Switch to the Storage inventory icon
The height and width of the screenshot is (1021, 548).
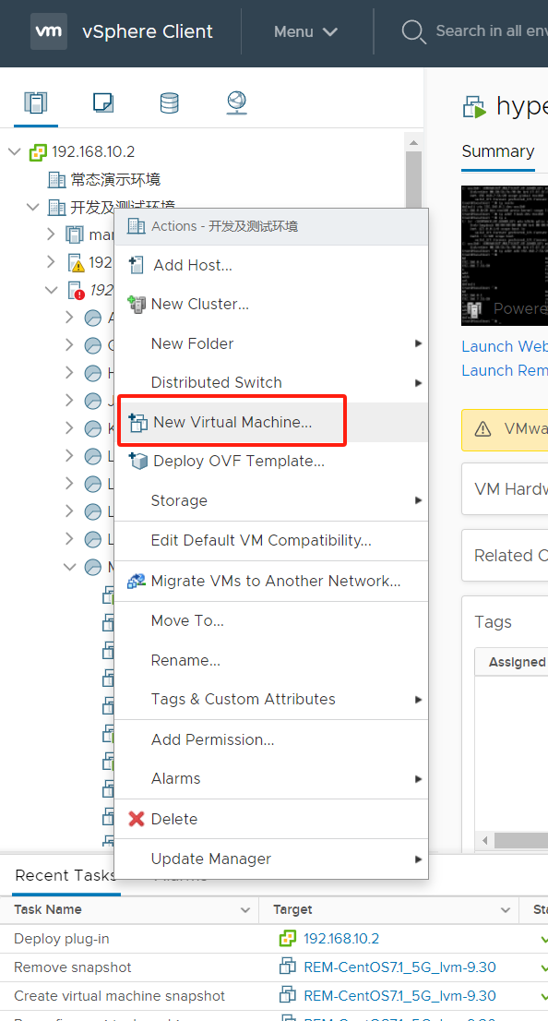pyautogui.click(x=169, y=102)
